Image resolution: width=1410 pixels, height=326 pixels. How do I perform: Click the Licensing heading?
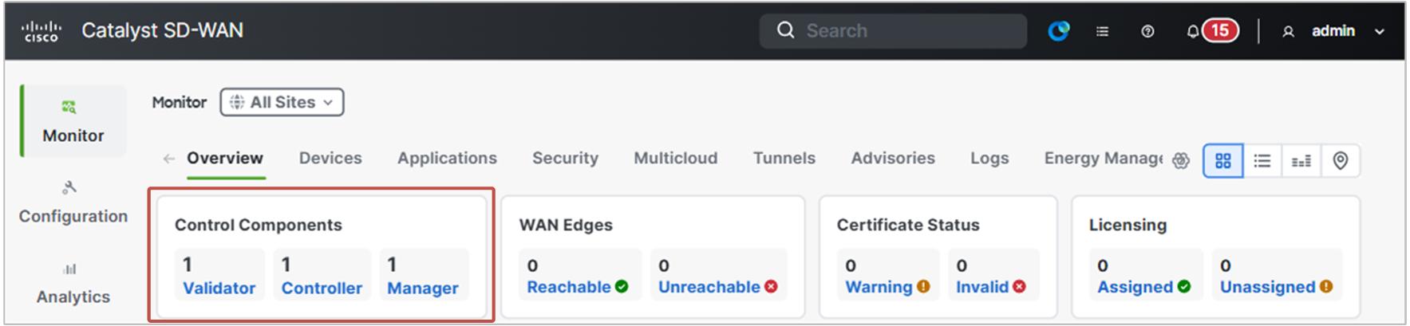point(1128,226)
